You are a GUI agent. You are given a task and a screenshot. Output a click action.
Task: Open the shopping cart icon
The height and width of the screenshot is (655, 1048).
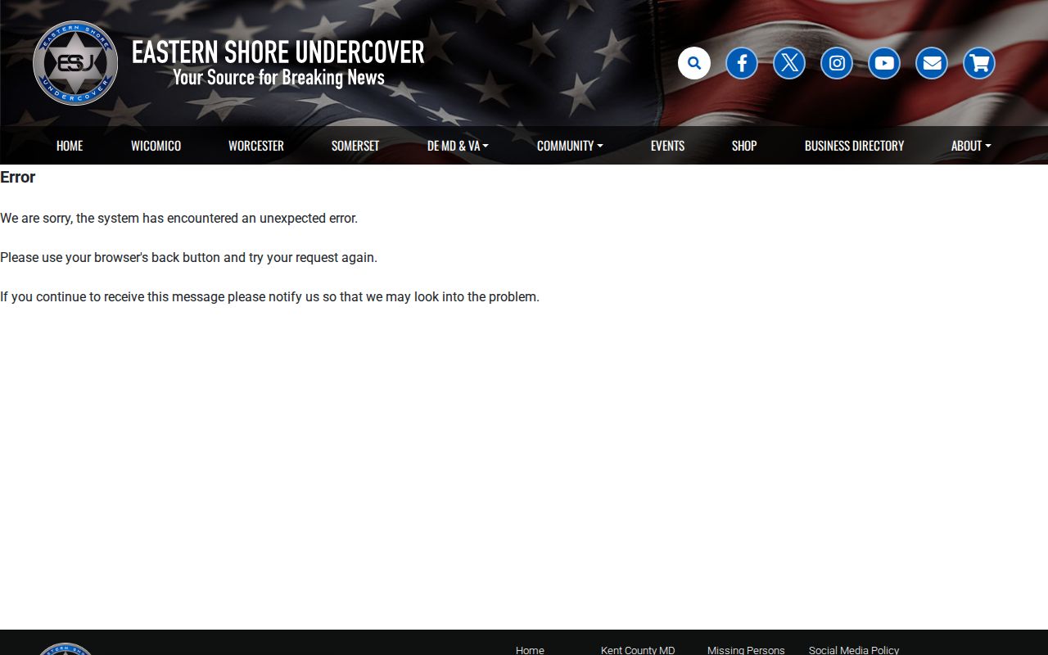click(979, 63)
